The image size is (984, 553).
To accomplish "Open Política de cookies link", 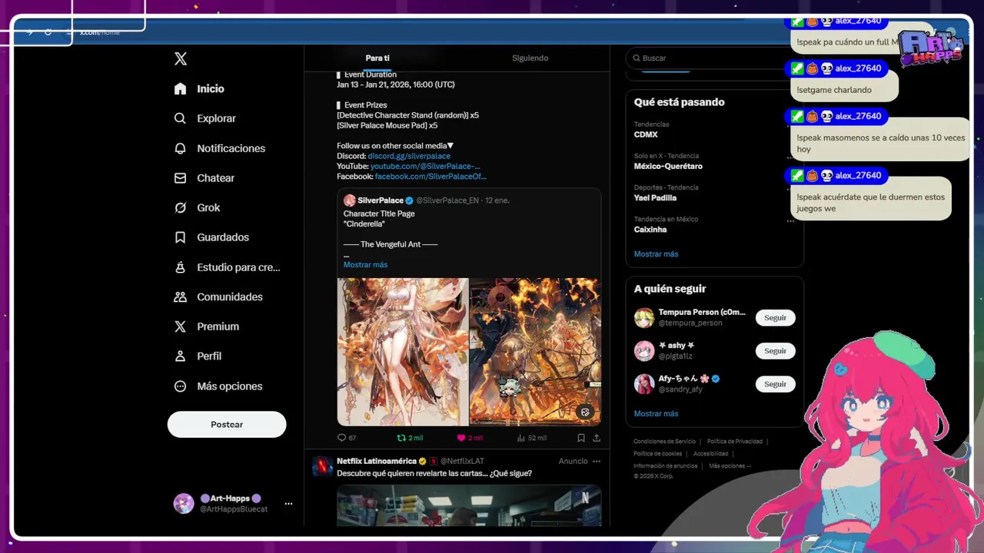I will tap(657, 454).
